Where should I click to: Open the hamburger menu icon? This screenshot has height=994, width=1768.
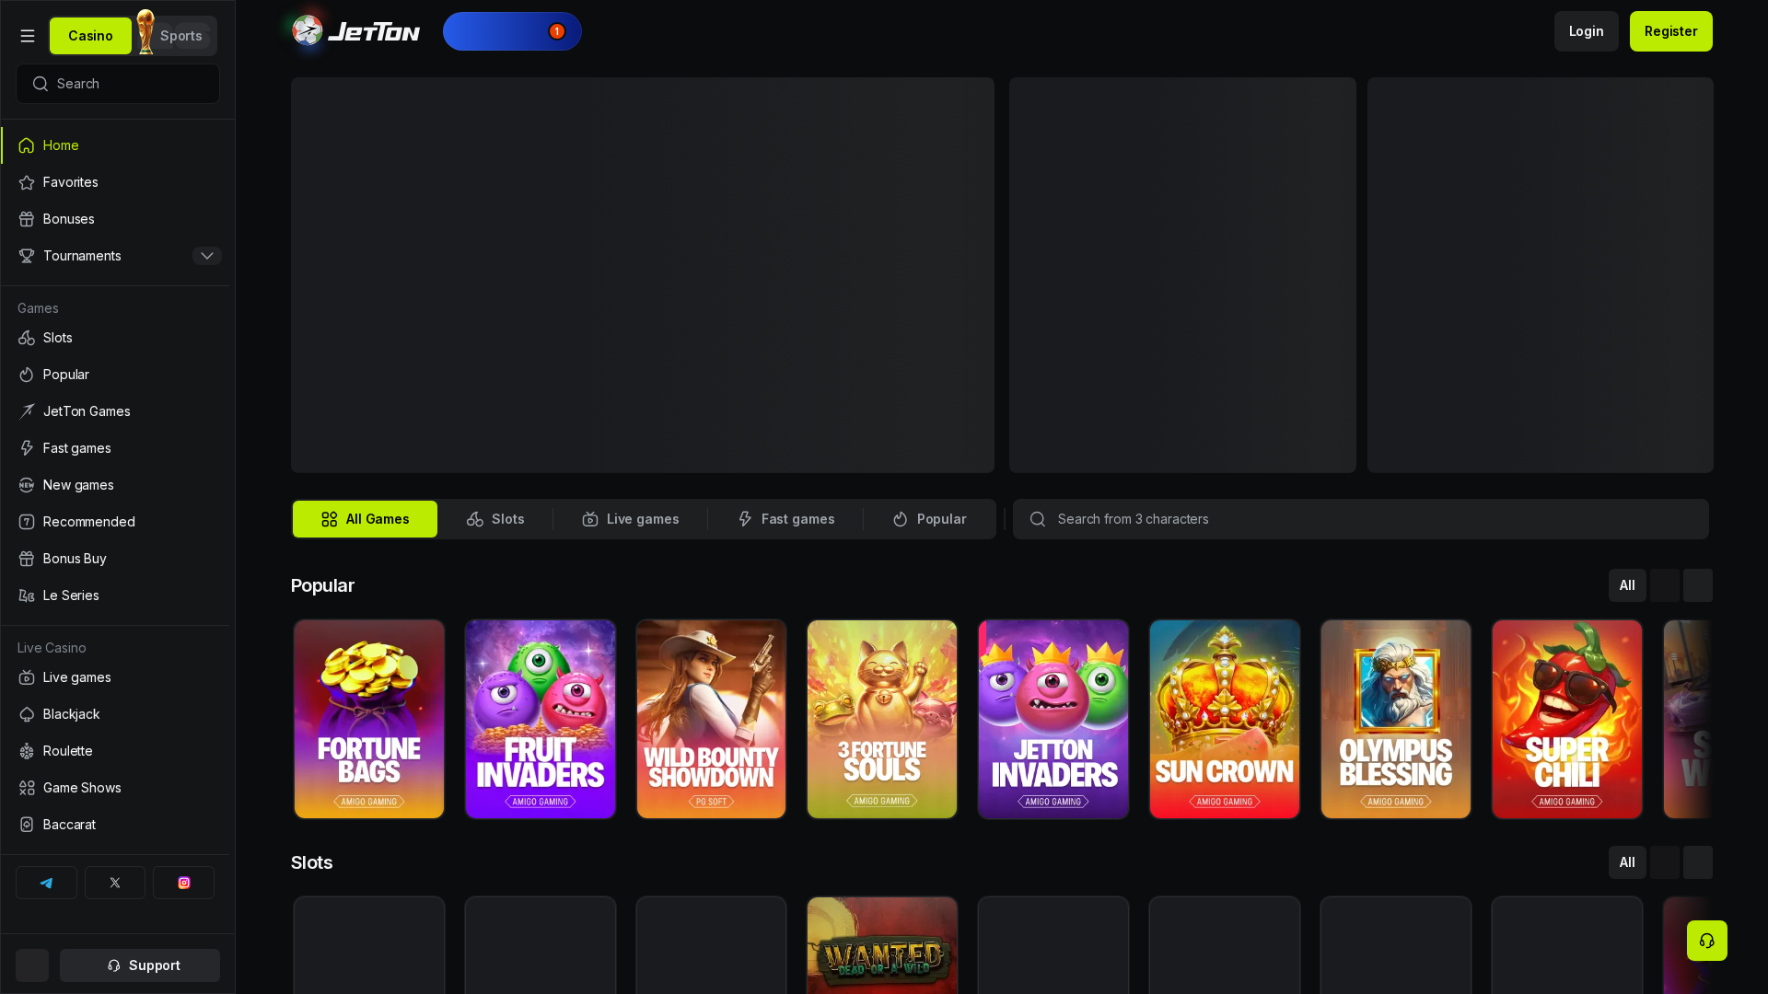pos(28,36)
